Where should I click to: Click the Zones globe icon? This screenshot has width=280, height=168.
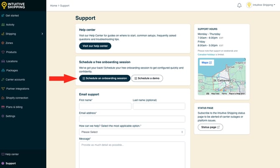(x=3, y=43)
